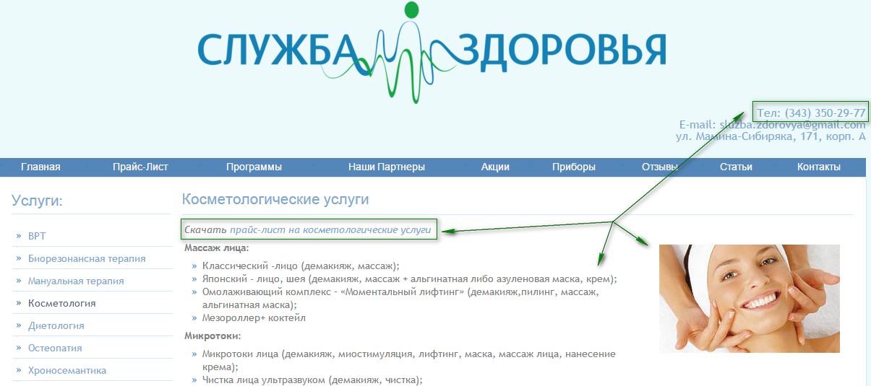
Task: Download the прайс-лист на косметологические услуги
Action: coord(330,230)
